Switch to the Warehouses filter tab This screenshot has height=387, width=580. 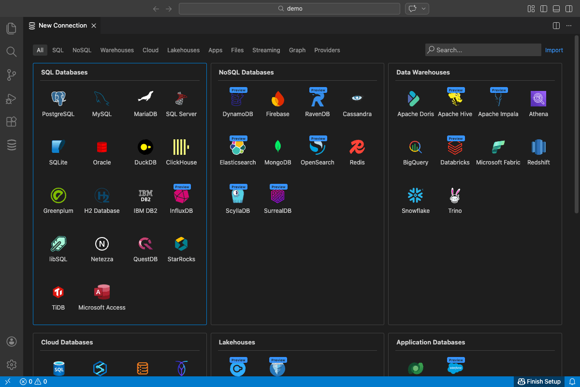tap(117, 50)
